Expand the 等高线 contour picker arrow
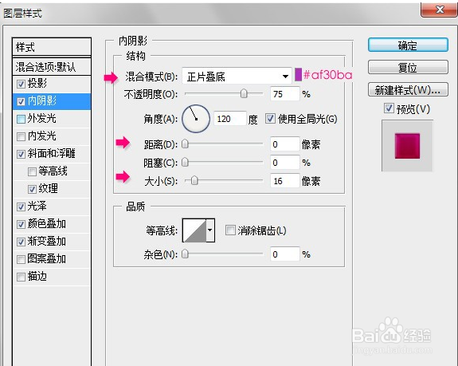Viewport: 458px width, 366px height. click(x=210, y=230)
